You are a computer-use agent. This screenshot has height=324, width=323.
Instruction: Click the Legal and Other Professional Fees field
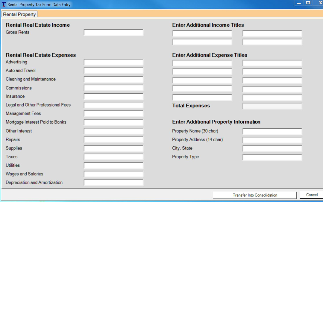point(113,105)
